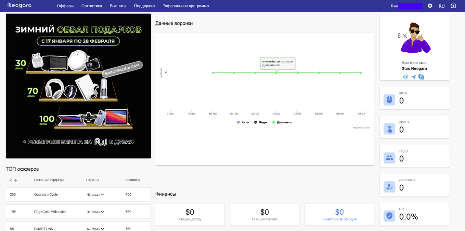Click the Комиссия за сегодня link
This screenshot has width=465, height=231.
tap(339, 219)
